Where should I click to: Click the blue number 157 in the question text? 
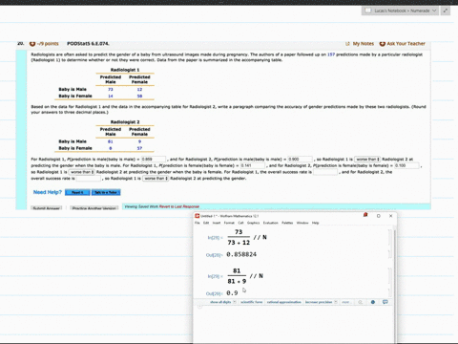331,54
